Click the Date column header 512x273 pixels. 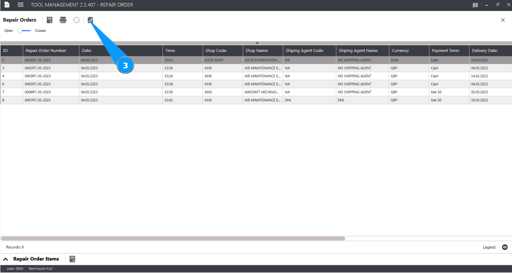tap(121, 51)
